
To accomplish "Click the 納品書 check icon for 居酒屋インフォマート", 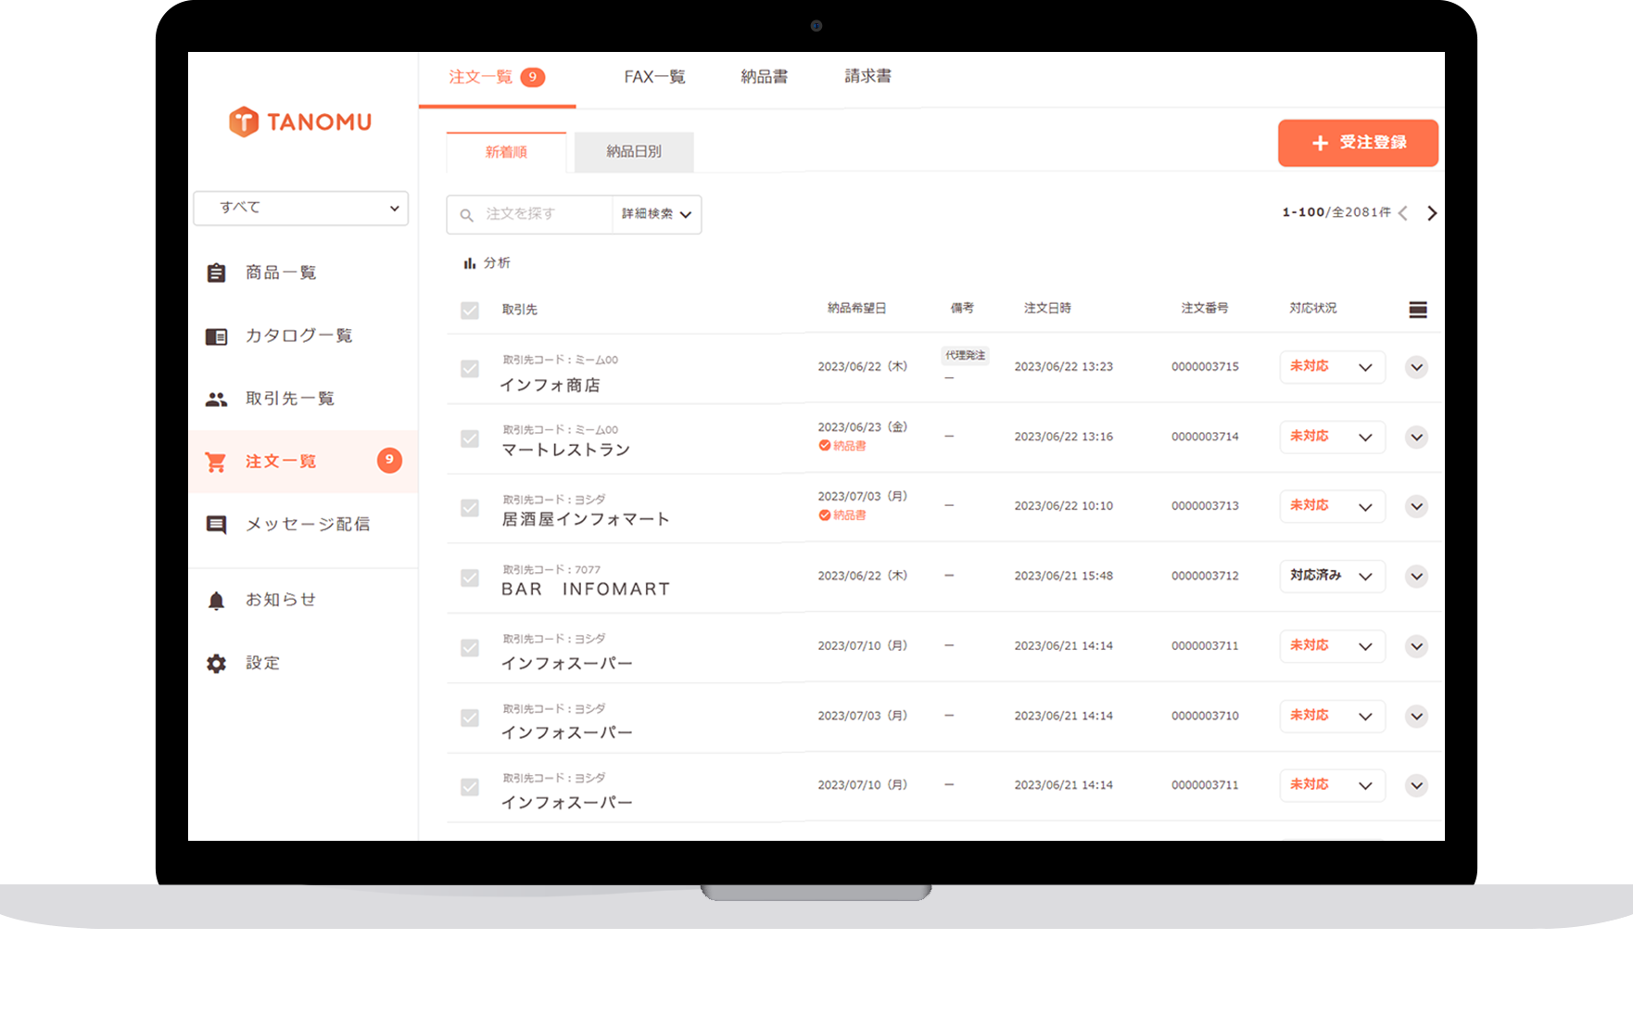I will pos(824,515).
